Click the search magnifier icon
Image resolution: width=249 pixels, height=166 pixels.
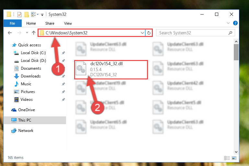tap(230, 33)
